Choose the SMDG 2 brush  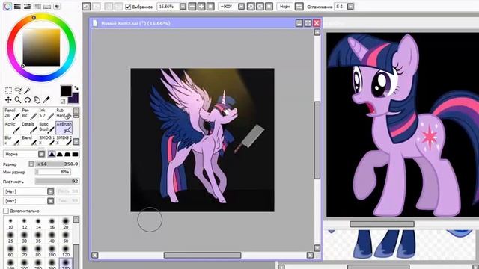click(64, 140)
